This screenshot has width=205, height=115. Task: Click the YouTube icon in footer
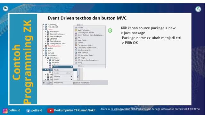click(x=51, y=111)
